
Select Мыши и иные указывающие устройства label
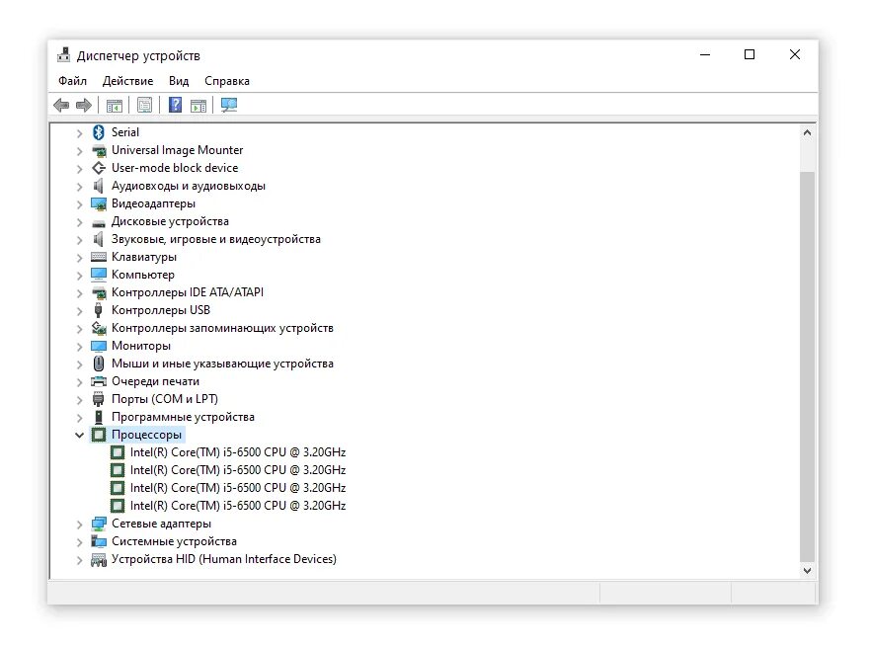(x=222, y=364)
